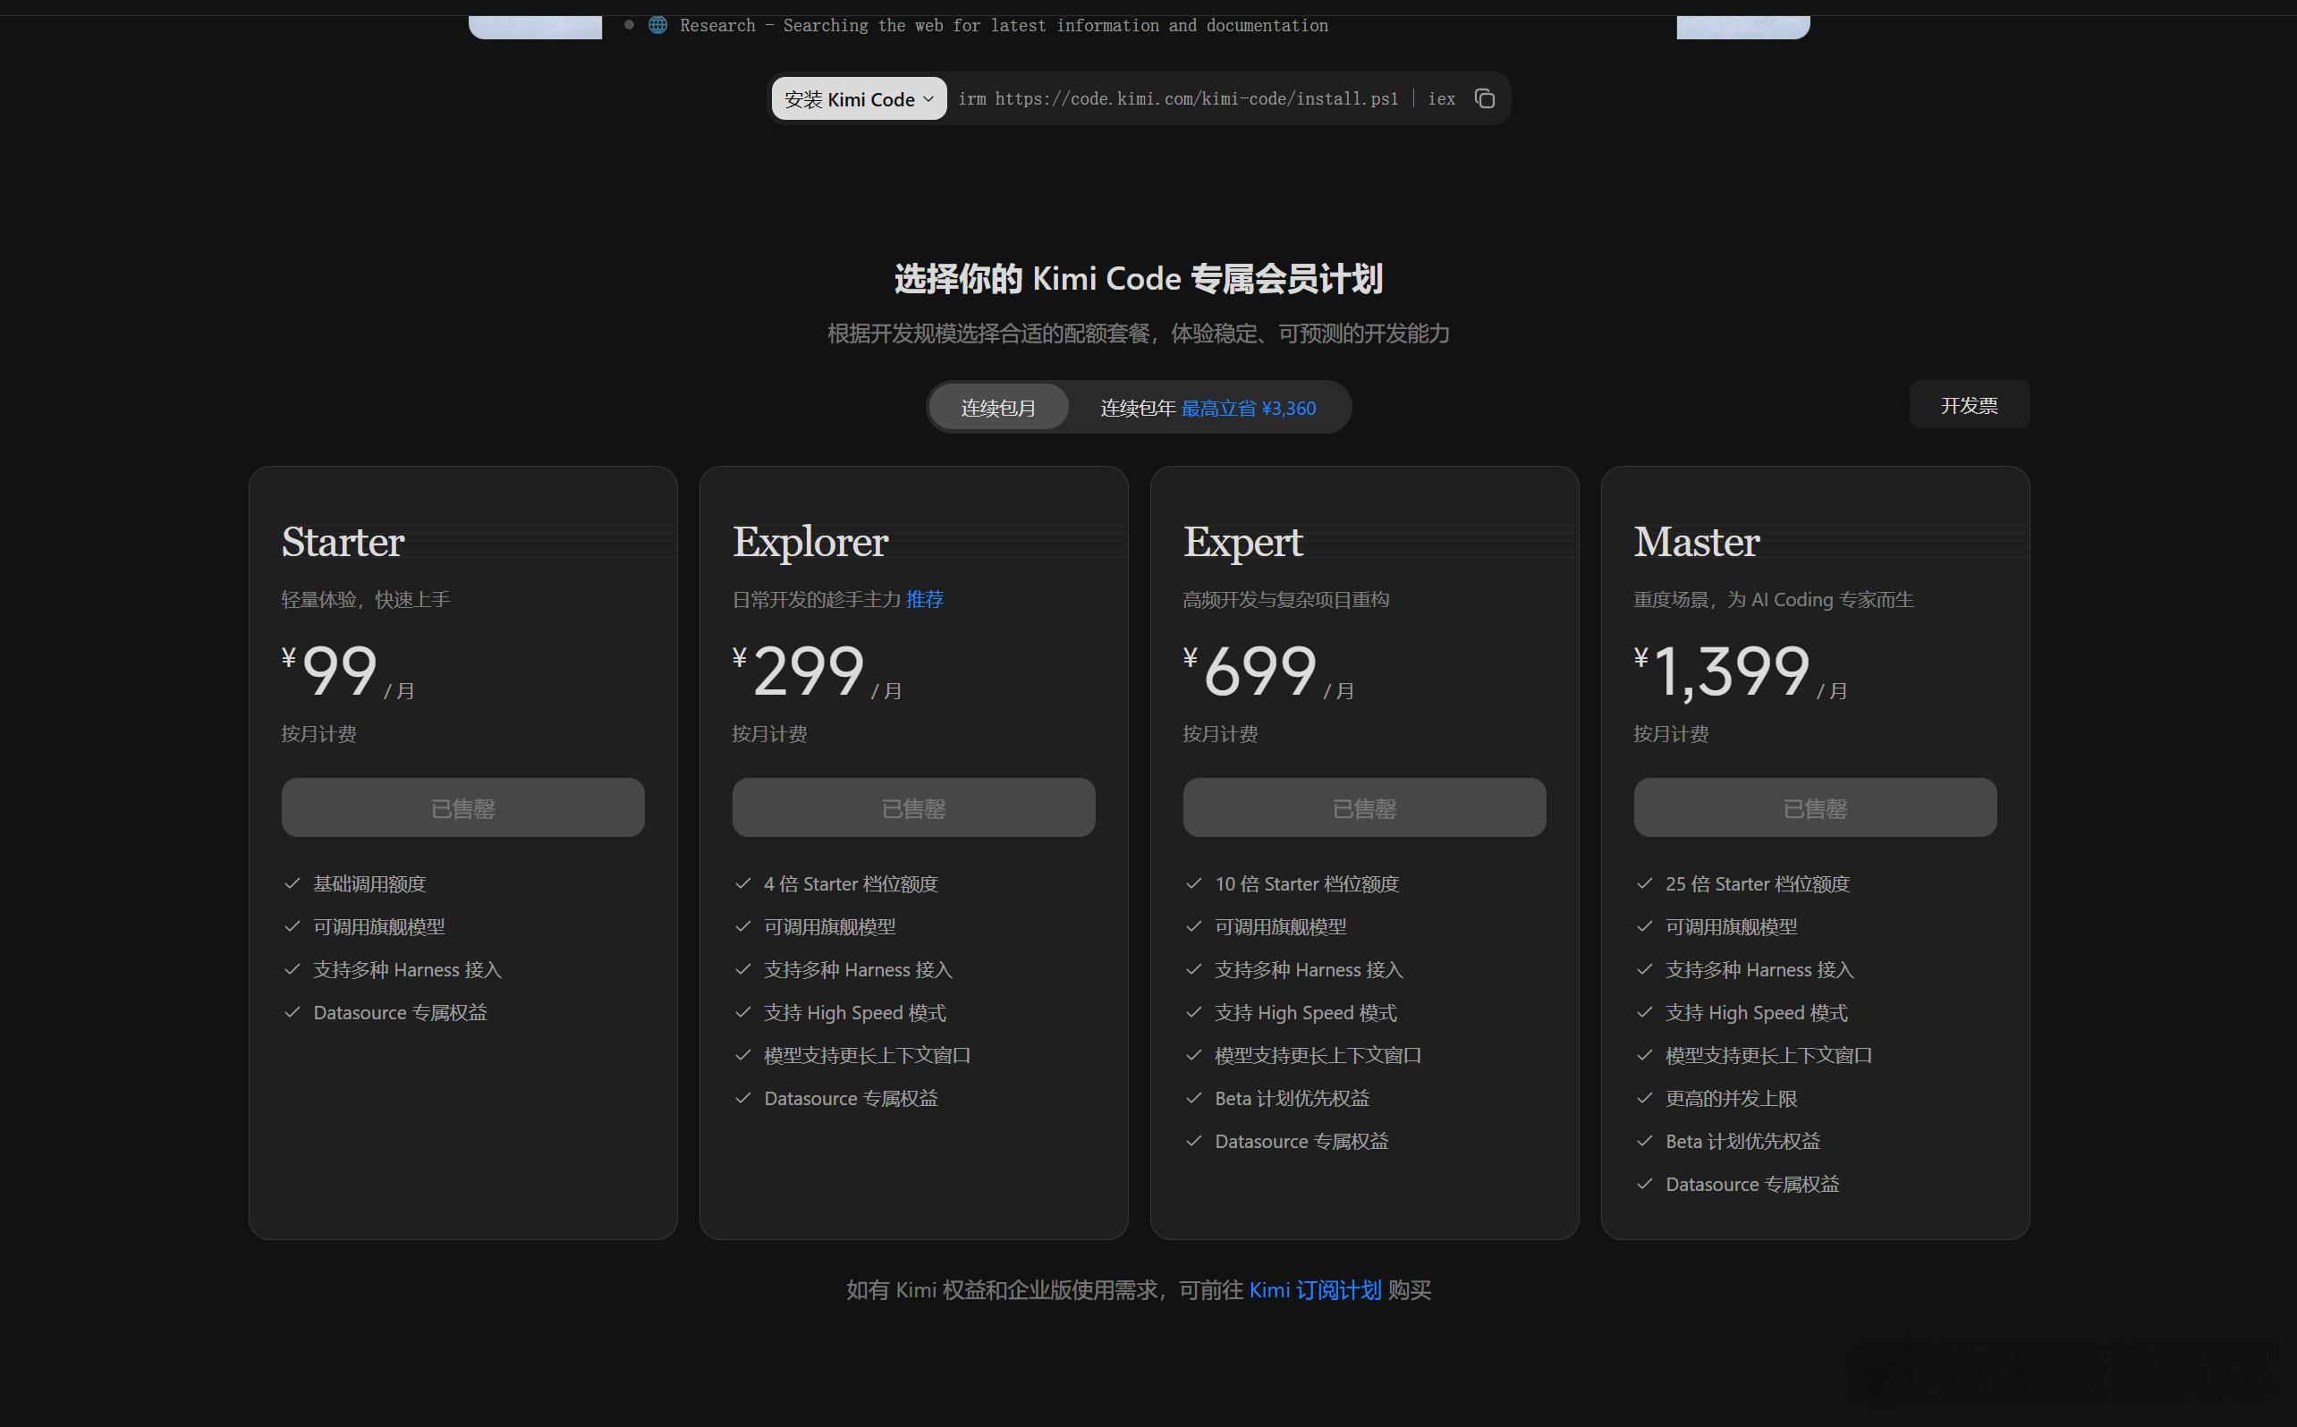Open the Kimi 订阅计划 link
Screen dimensions: 2297x1427
[1315, 1290]
